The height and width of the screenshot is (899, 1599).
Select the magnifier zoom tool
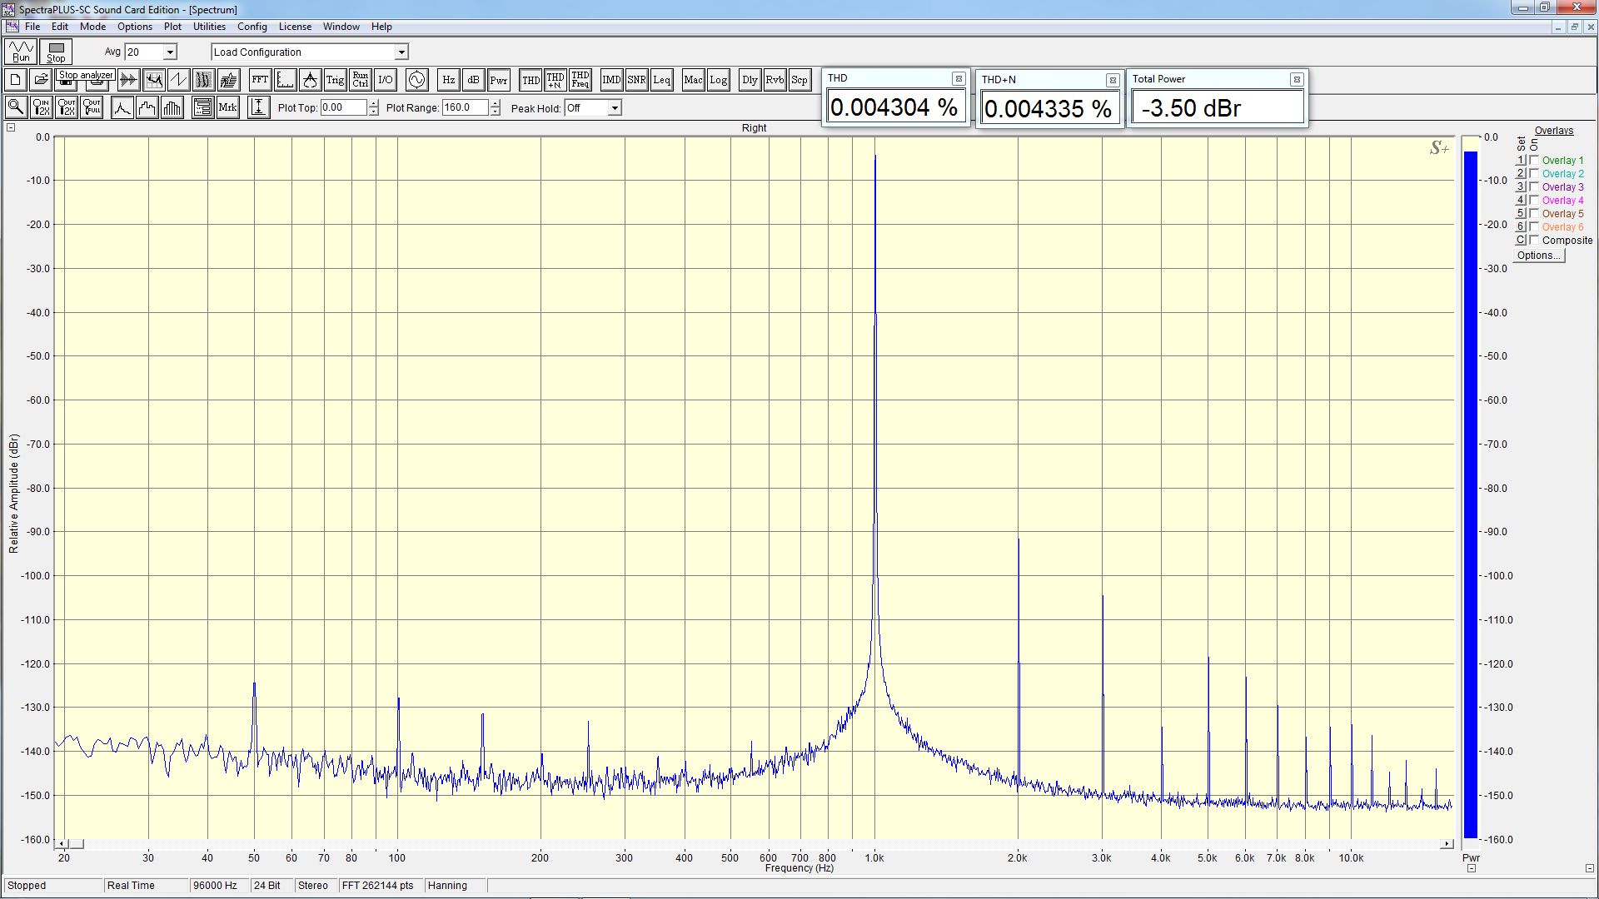(x=15, y=107)
